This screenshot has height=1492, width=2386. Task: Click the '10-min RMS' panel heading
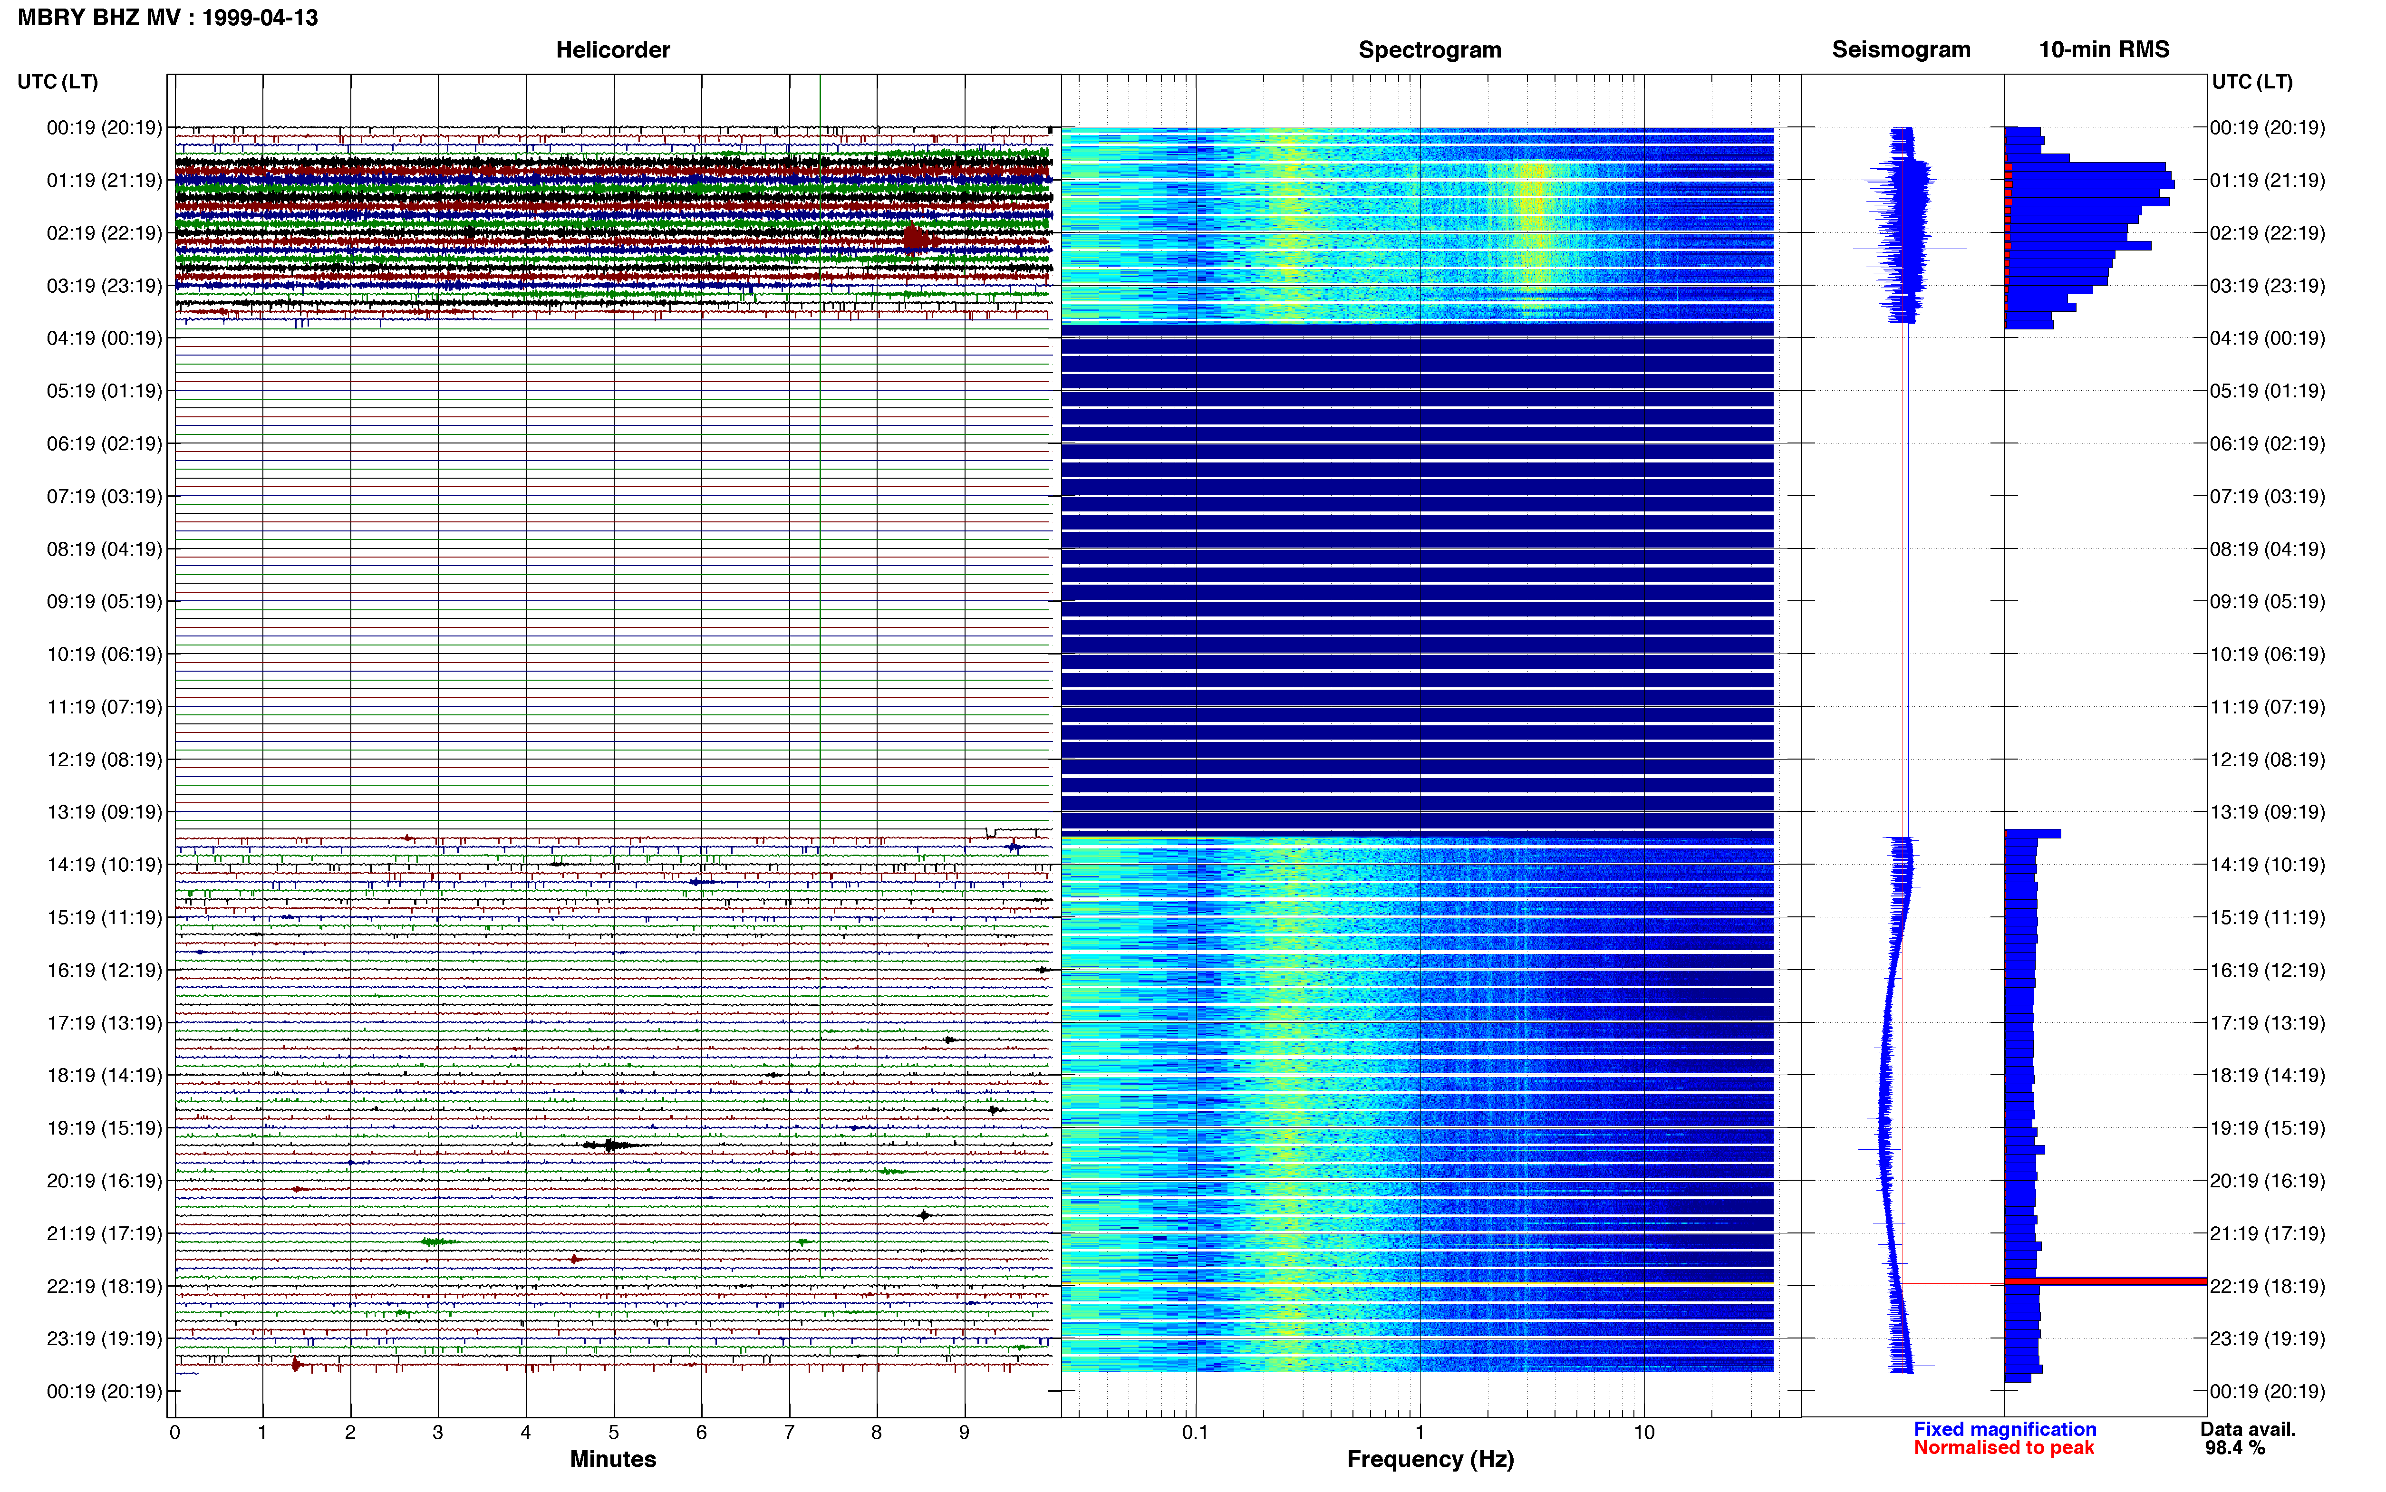[2104, 49]
